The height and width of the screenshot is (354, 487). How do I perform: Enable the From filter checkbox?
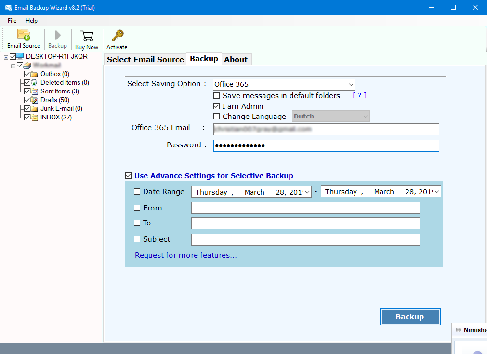137,208
